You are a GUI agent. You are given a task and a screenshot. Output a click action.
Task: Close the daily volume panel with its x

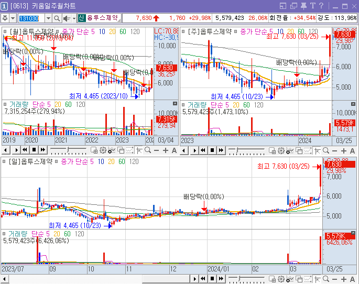tap(353, 233)
